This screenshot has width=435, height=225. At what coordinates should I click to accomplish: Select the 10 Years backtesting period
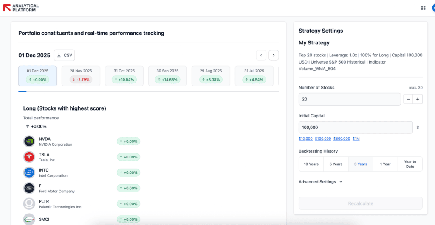coord(311,164)
